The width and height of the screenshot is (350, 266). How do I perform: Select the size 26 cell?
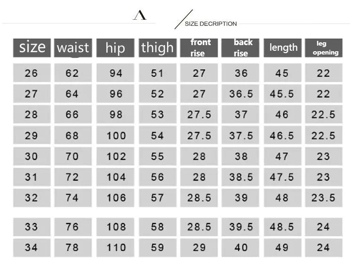[x=32, y=73]
